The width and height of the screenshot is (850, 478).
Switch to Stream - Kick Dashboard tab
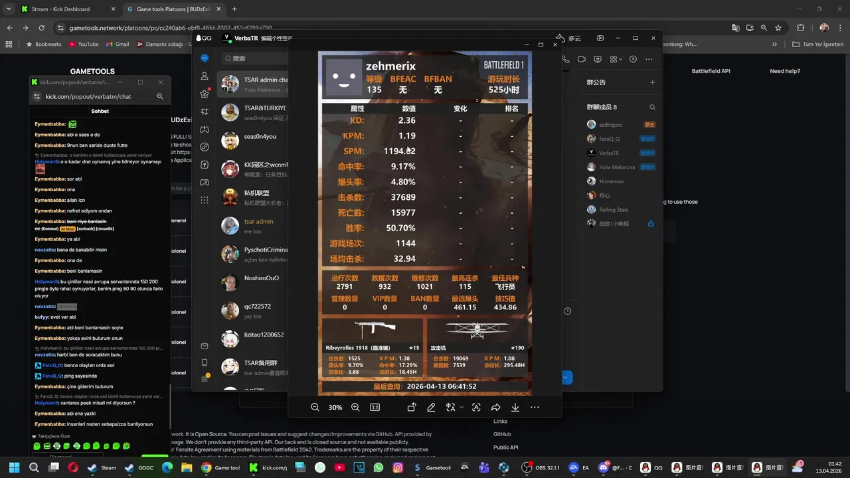pyautogui.click(x=66, y=9)
